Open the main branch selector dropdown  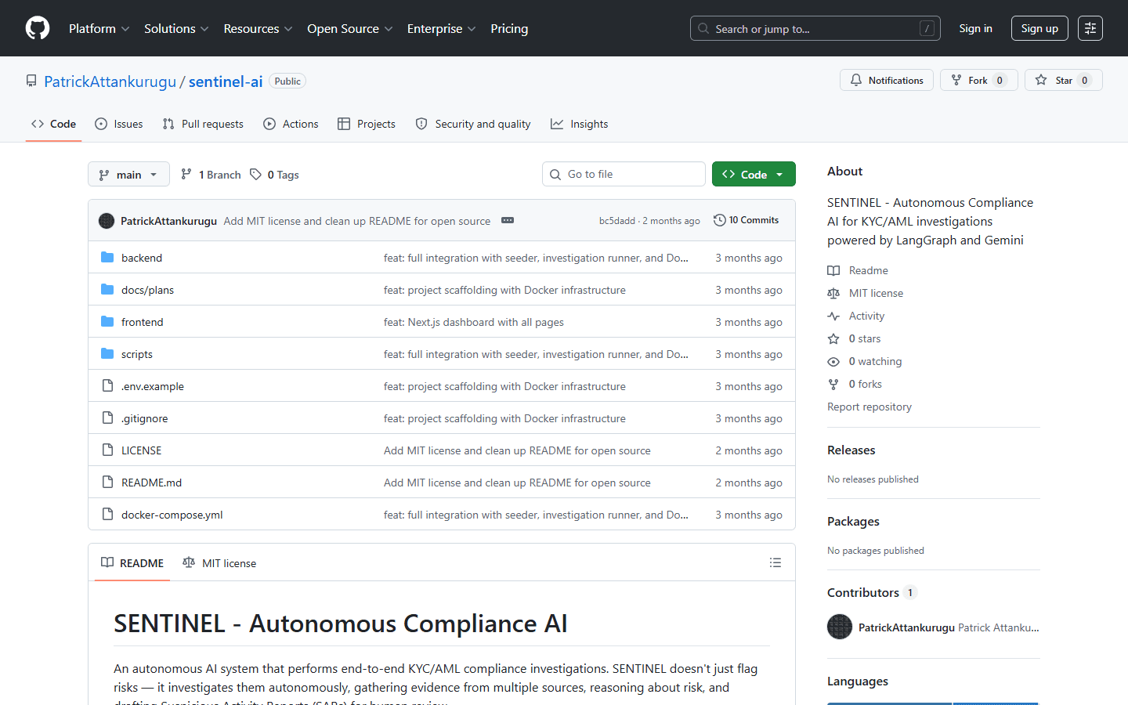click(x=128, y=174)
